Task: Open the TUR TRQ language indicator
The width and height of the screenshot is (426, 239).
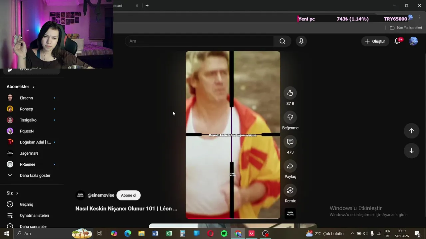Action: (387, 234)
